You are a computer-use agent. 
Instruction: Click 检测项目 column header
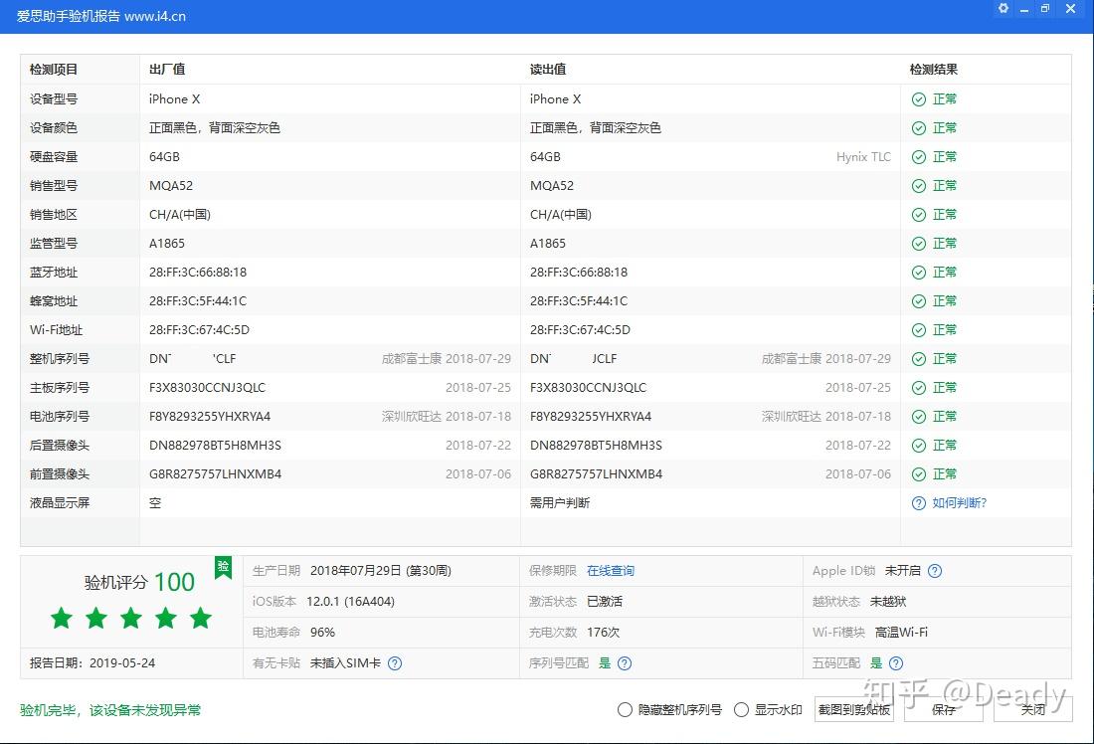point(54,69)
